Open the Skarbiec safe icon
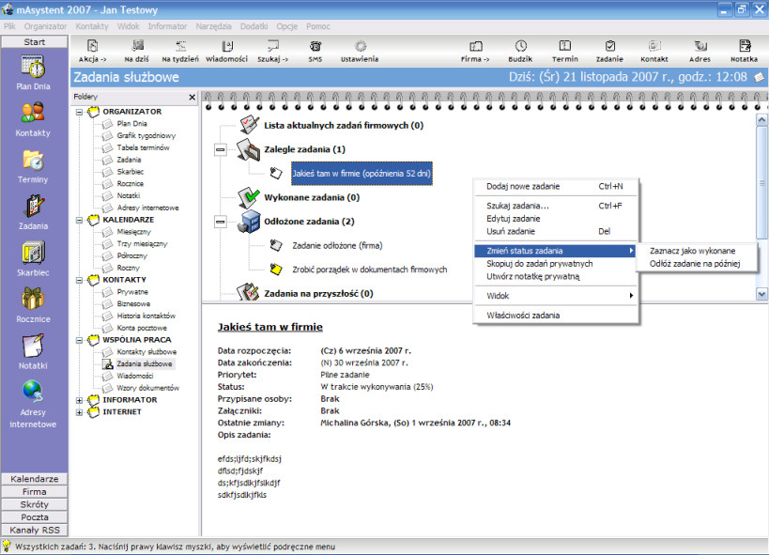 pyautogui.click(x=34, y=253)
